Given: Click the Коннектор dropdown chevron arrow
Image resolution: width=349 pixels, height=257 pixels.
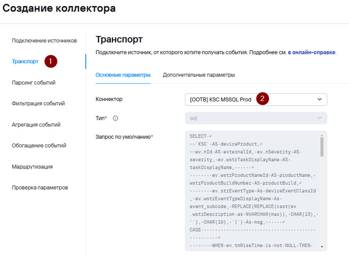Looking at the screenshot, I should click(320, 99).
